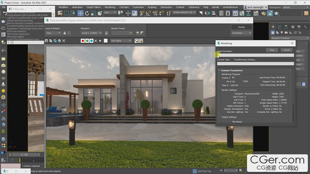
Task: Open the RGB Alpha channel dropdown
Action: tap(121, 41)
